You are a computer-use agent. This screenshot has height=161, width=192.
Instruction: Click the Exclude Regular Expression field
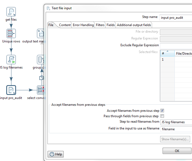coord(176,46)
